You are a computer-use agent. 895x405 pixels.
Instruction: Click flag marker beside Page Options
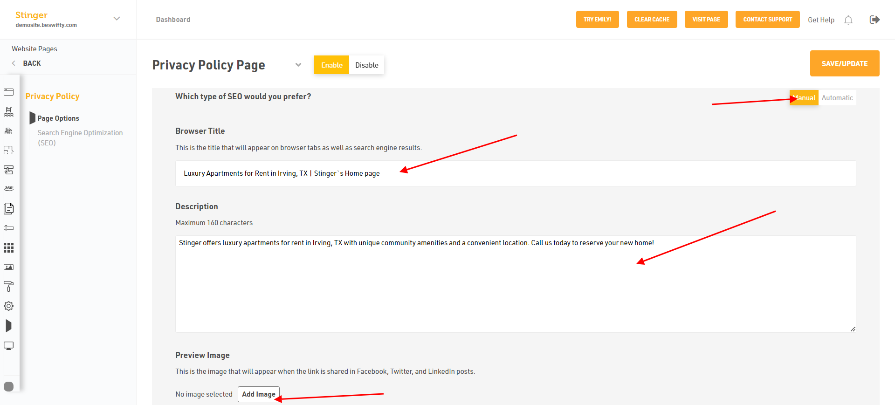coord(32,118)
